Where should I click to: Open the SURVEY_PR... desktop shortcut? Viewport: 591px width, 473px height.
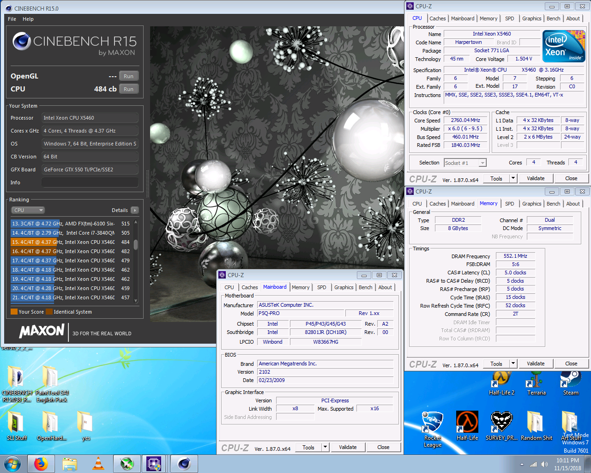501,426
